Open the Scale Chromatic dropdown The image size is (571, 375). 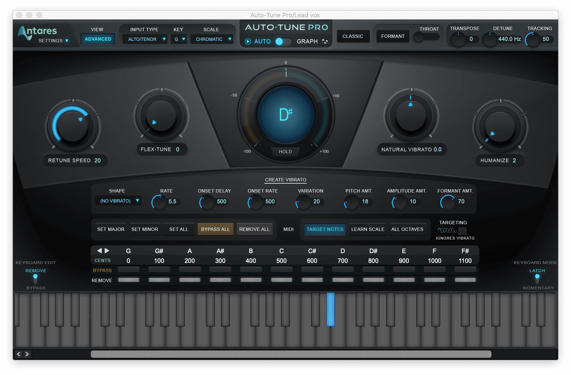(212, 39)
